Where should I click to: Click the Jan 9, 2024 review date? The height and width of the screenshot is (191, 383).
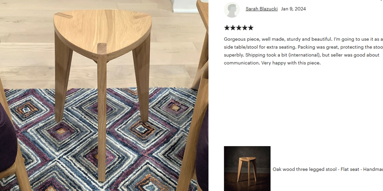[x=293, y=9]
